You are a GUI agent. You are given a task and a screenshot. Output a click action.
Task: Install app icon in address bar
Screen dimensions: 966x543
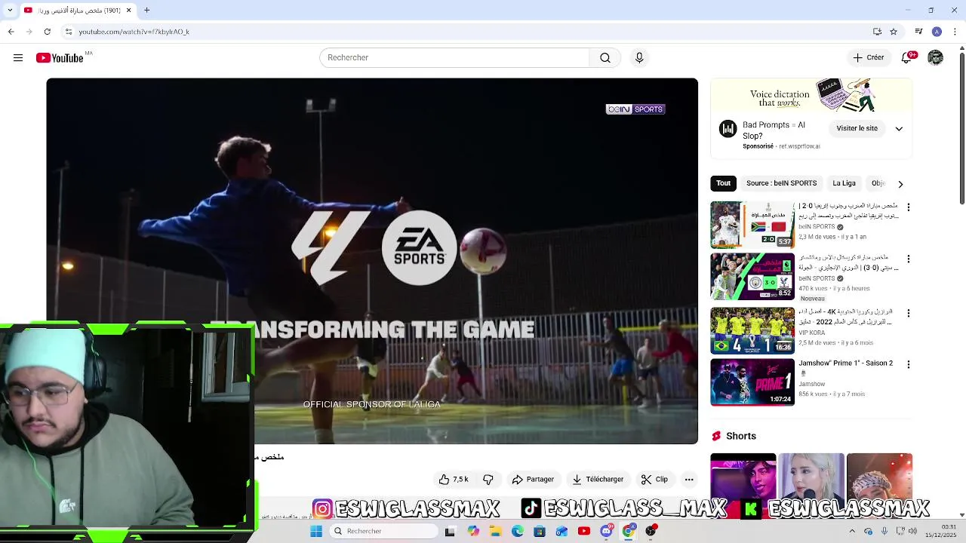pyautogui.click(x=877, y=32)
